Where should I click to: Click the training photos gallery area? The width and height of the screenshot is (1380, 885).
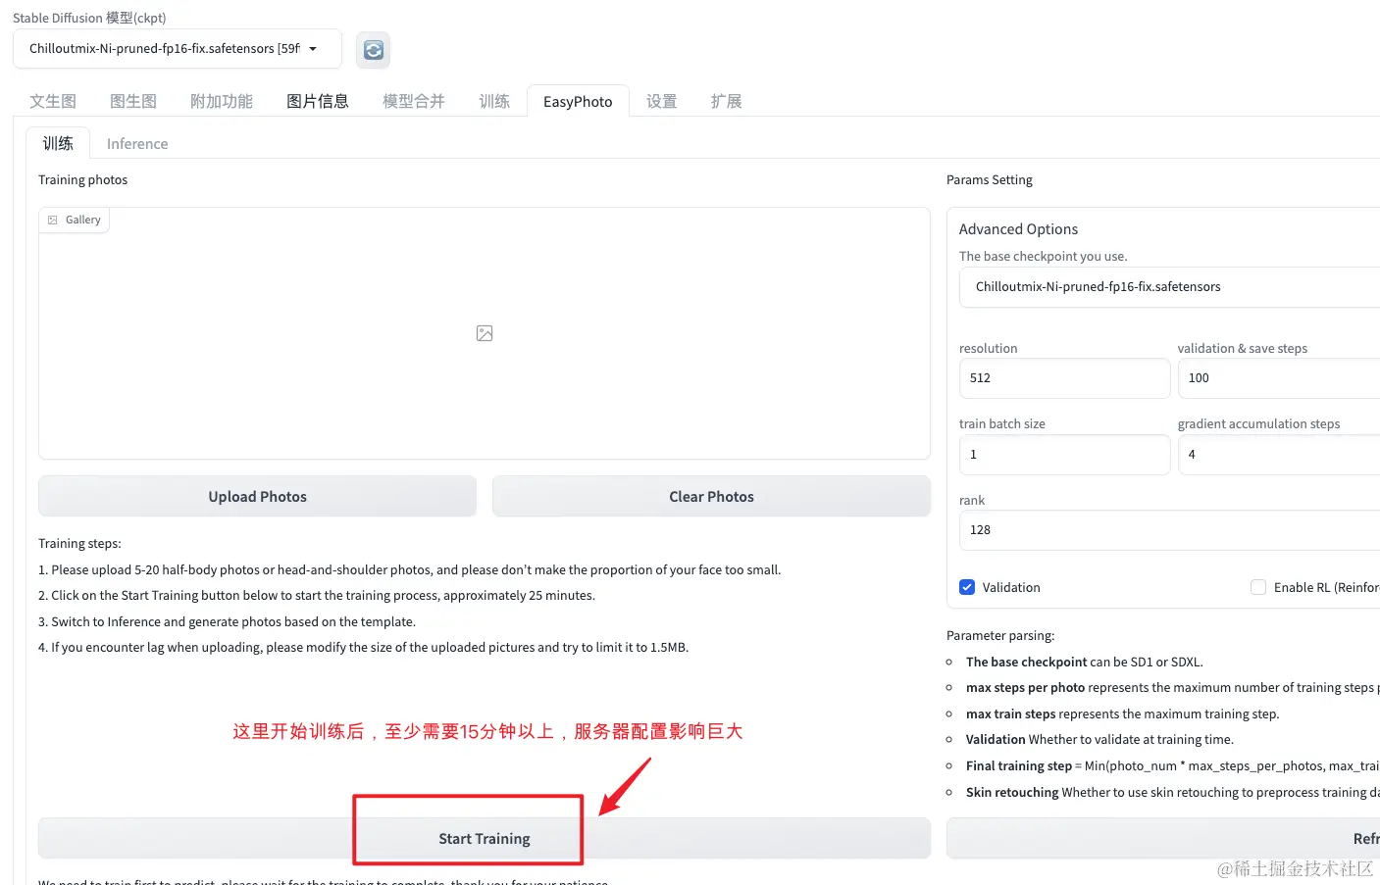[485, 333]
